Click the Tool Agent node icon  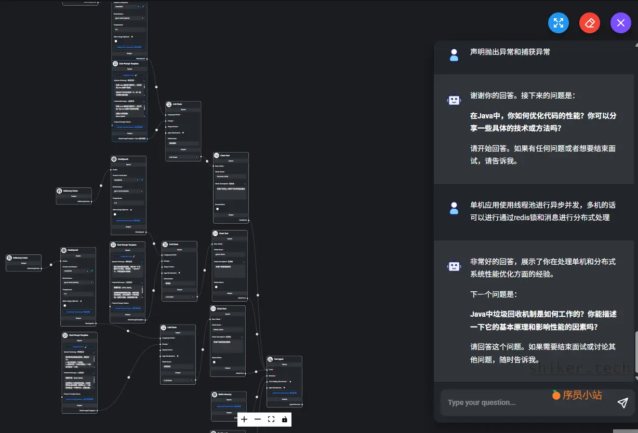coord(270,359)
